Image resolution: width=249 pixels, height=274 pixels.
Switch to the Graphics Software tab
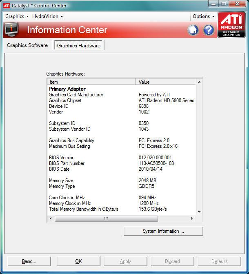click(x=27, y=45)
